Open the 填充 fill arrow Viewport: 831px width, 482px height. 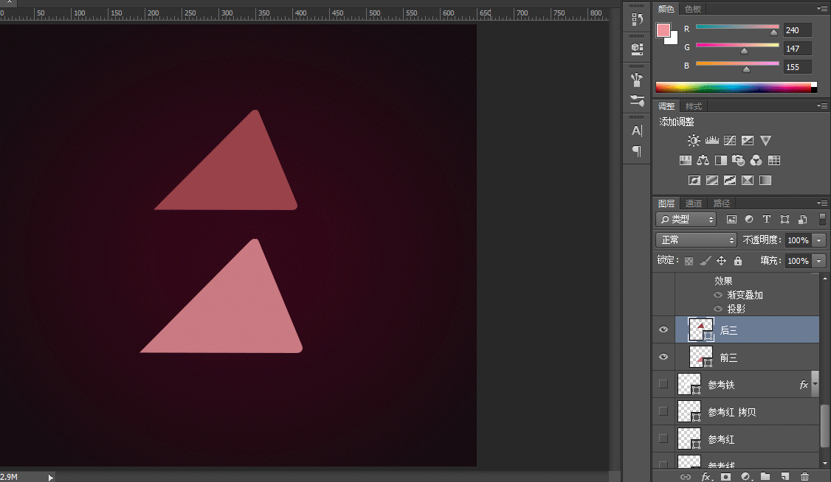point(819,261)
